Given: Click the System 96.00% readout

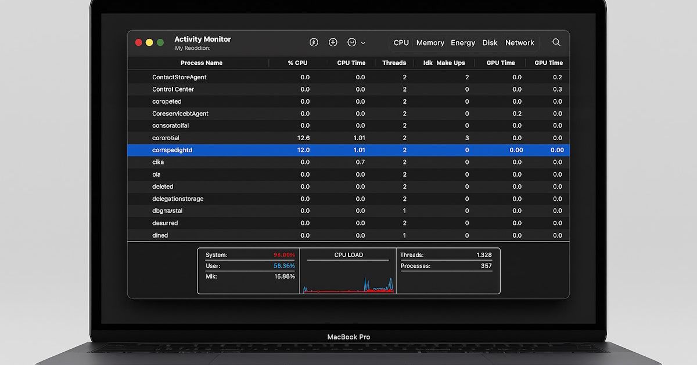Looking at the screenshot, I should pyautogui.click(x=284, y=255).
